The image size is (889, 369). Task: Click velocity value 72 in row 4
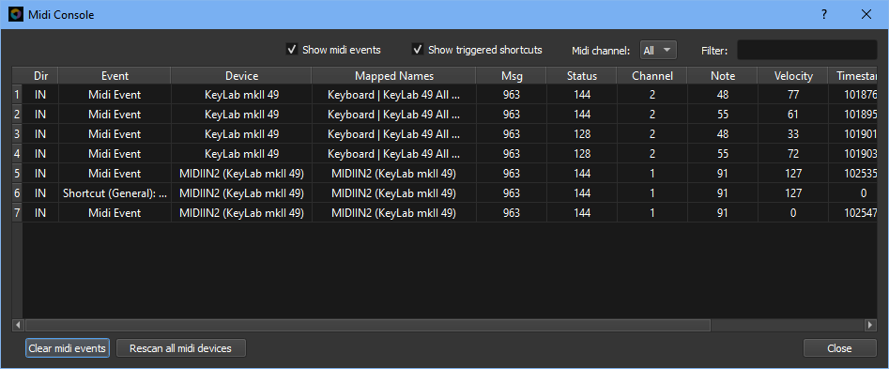pyautogui.click(x=792, y=154)
